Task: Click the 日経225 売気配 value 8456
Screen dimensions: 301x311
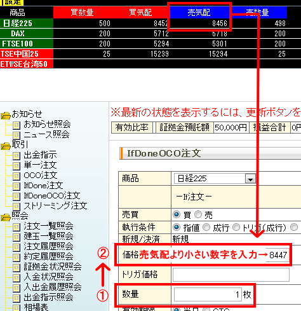Action: coord(220,24)
